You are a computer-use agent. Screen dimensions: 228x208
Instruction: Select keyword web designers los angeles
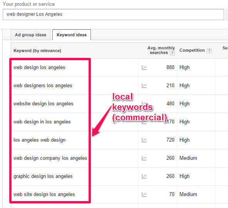coord(43,86)
